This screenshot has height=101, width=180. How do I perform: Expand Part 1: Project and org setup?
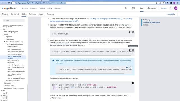click(5, 42)
